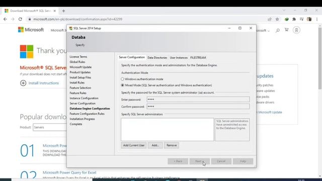Click Next in the setup wizard
Image resolution: width=322 pixels, height=181 pixels.
click(199, 161)
